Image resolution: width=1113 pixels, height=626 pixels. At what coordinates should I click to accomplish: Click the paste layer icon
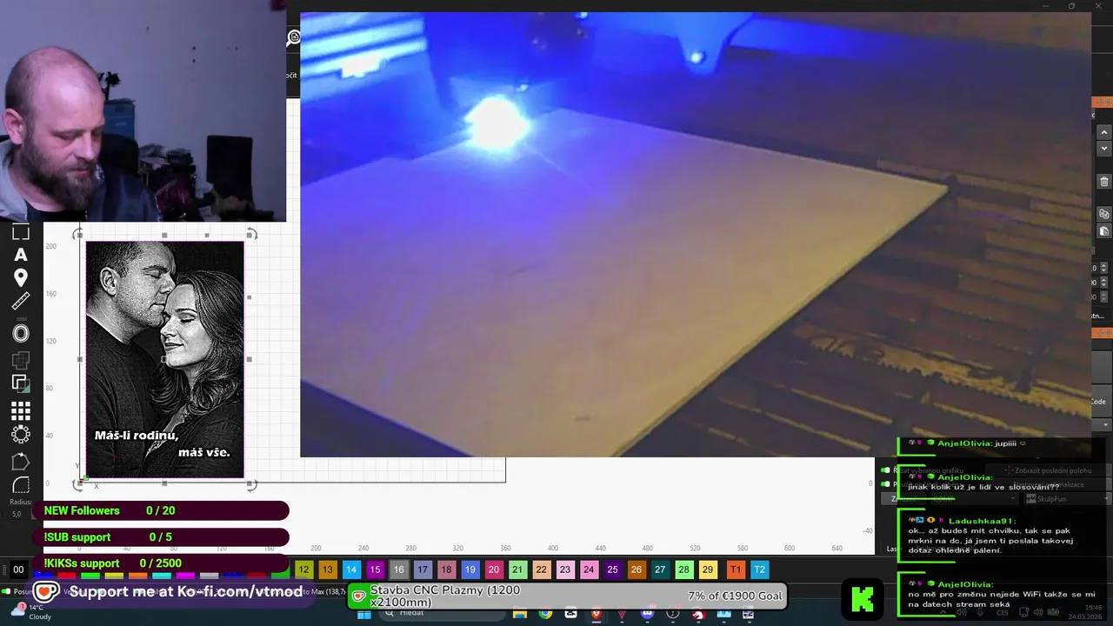click(1104, 231)
